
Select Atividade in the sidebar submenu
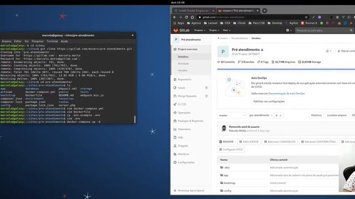pos(184,64)
